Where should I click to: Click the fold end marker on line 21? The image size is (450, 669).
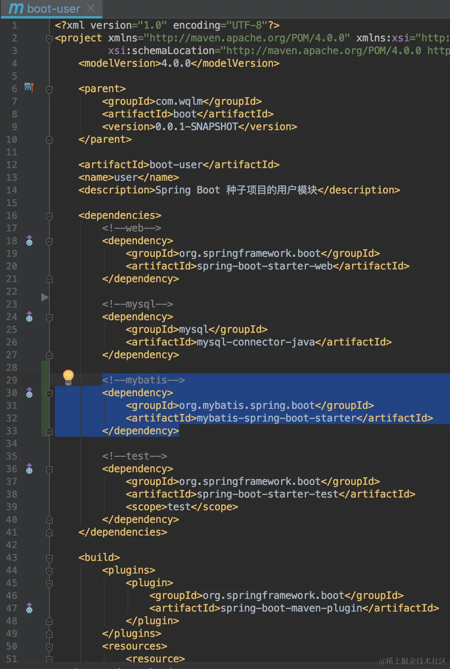pyautogui.click(x=49, y=279)
